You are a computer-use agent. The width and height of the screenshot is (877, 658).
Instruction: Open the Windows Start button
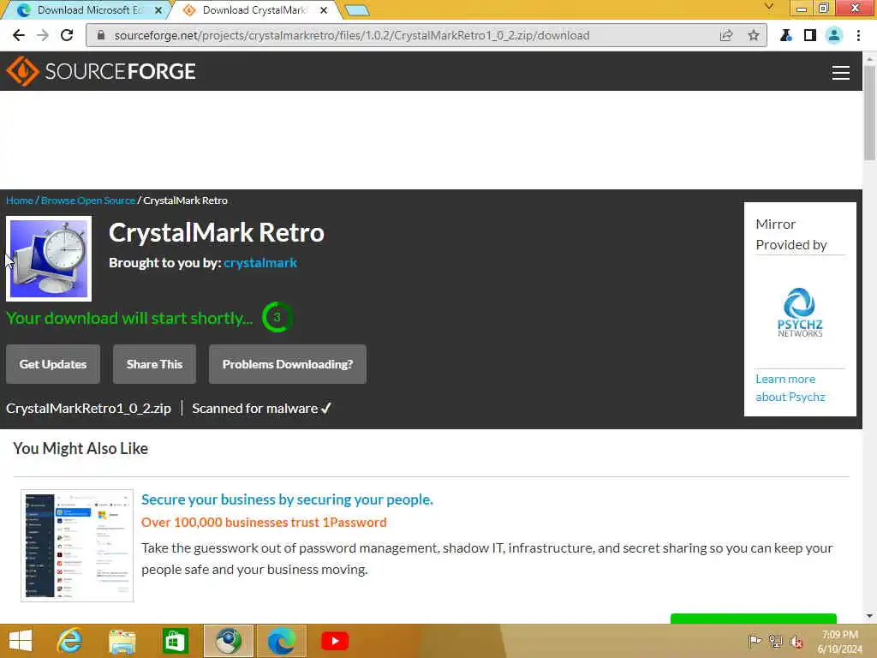pos(21,641)
